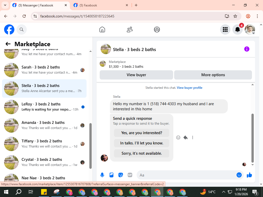Open Chrome profile icon

pyautogui.click(x=248, y=16)
